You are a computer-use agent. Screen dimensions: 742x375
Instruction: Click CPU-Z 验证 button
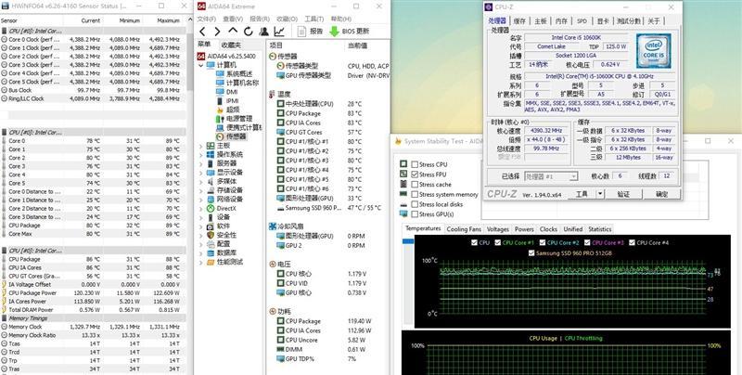pyautogui.click(x=623, y=194)
